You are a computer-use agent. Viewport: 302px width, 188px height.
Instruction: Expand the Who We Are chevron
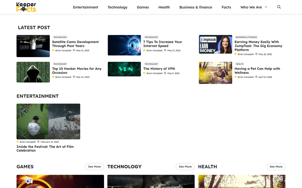tap(266, 7)
